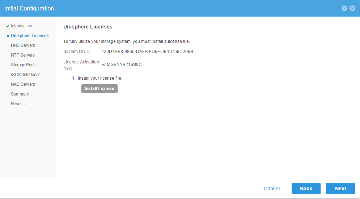Click the Initial Configuration title text
Viewport: 360px width, 199px height.
[29, 8]
